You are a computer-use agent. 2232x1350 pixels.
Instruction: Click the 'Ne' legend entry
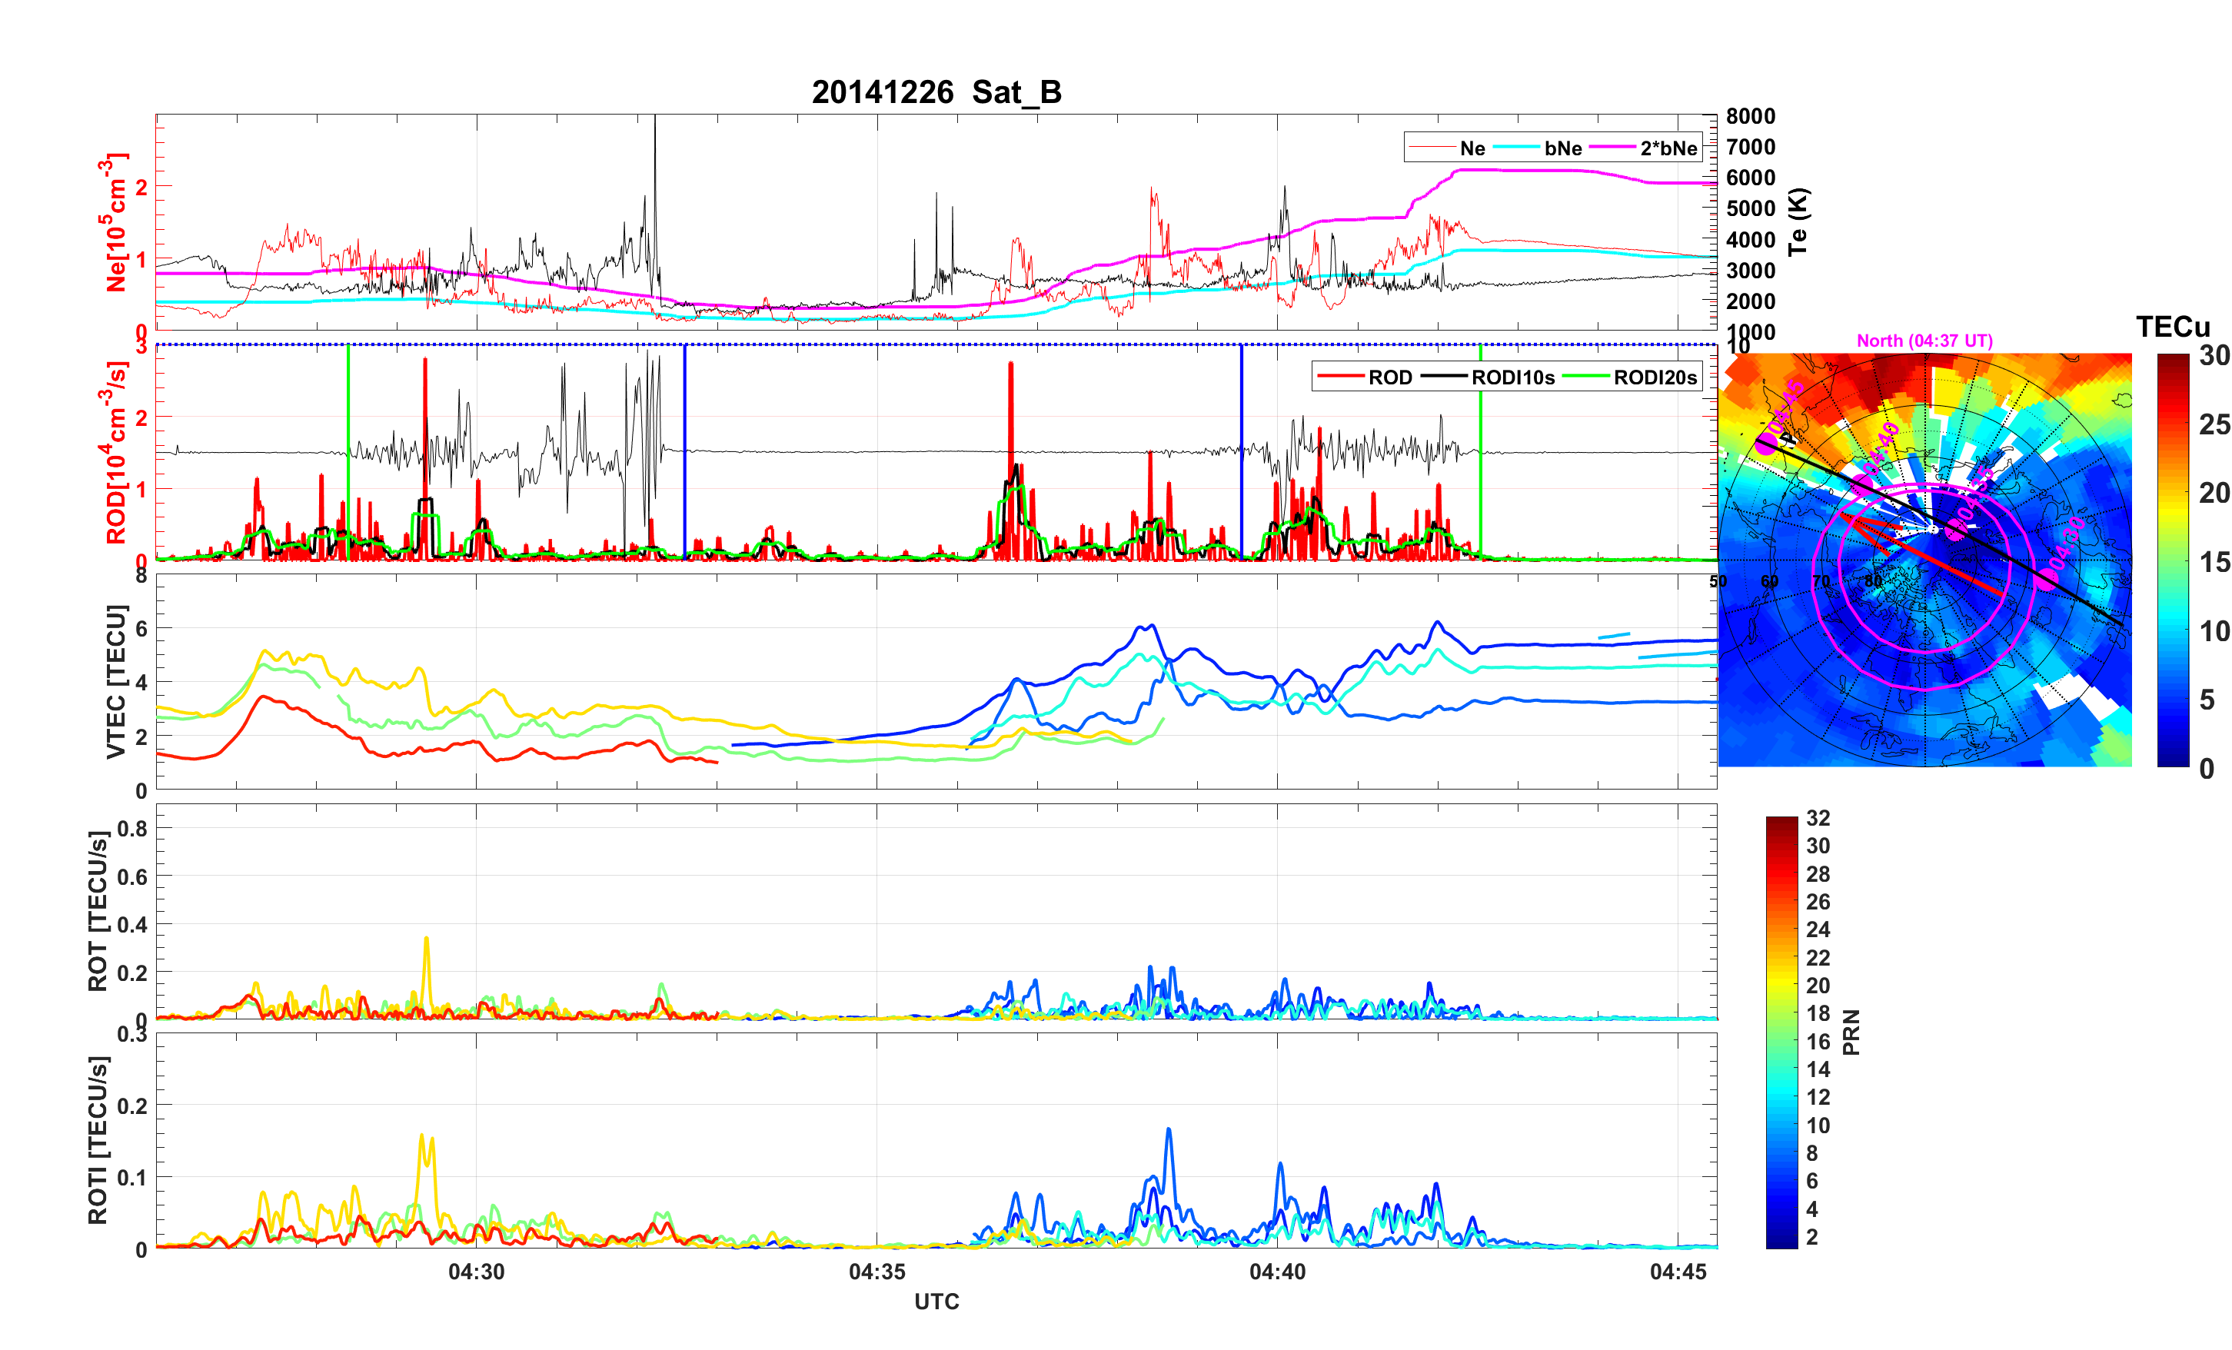coord(1472,148)
